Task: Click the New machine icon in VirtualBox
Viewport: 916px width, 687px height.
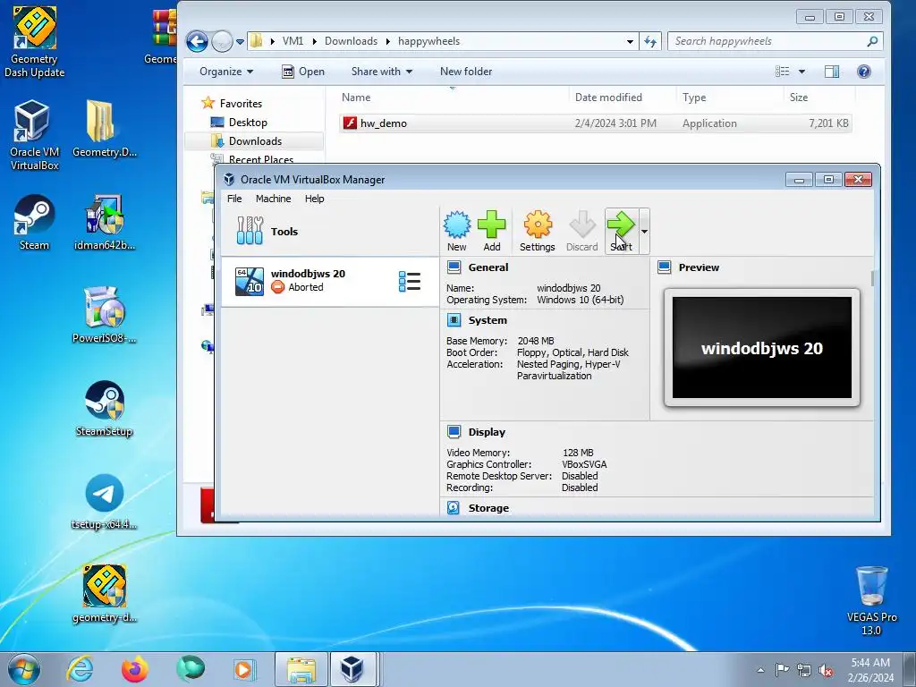Action: tap(457, 231)
